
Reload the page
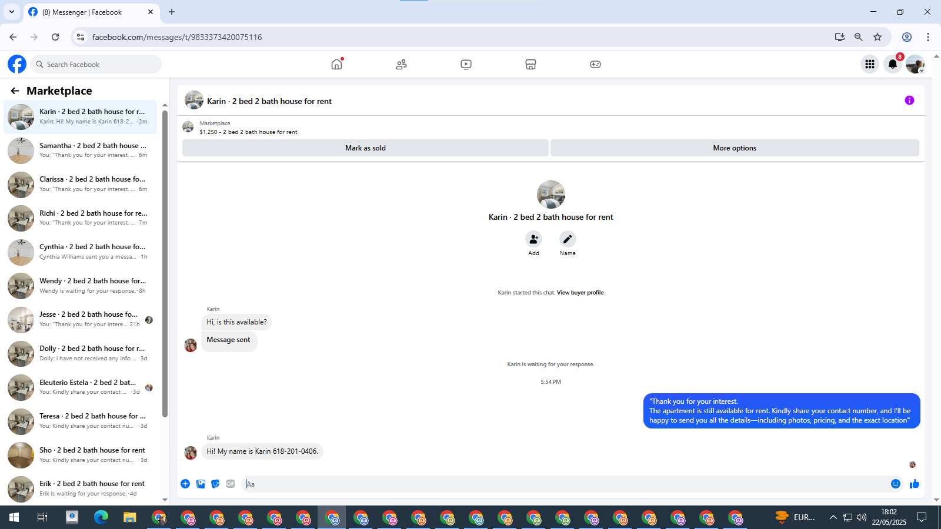pyautogui.click(x=55, y=37)
